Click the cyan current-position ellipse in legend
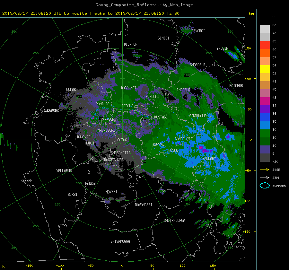289x270 pixels. (265, 186)
